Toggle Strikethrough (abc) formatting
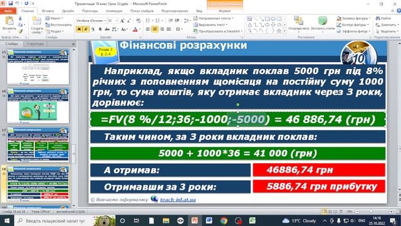Screen dimensions: 401x226 (x=107, y=30)
